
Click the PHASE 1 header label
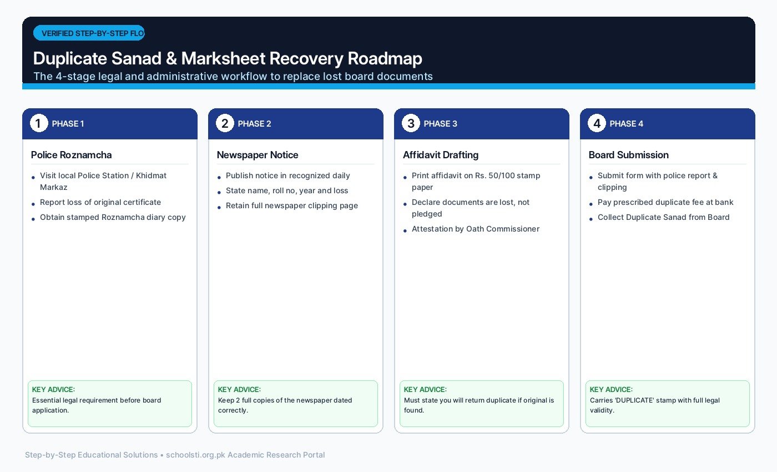click(x=68, y=124)
